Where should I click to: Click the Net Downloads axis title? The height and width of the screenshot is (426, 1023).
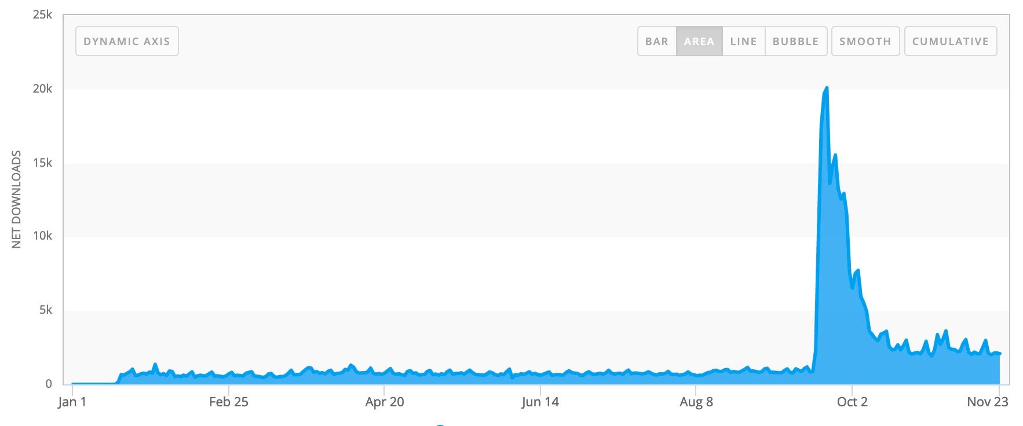point(16,200)
